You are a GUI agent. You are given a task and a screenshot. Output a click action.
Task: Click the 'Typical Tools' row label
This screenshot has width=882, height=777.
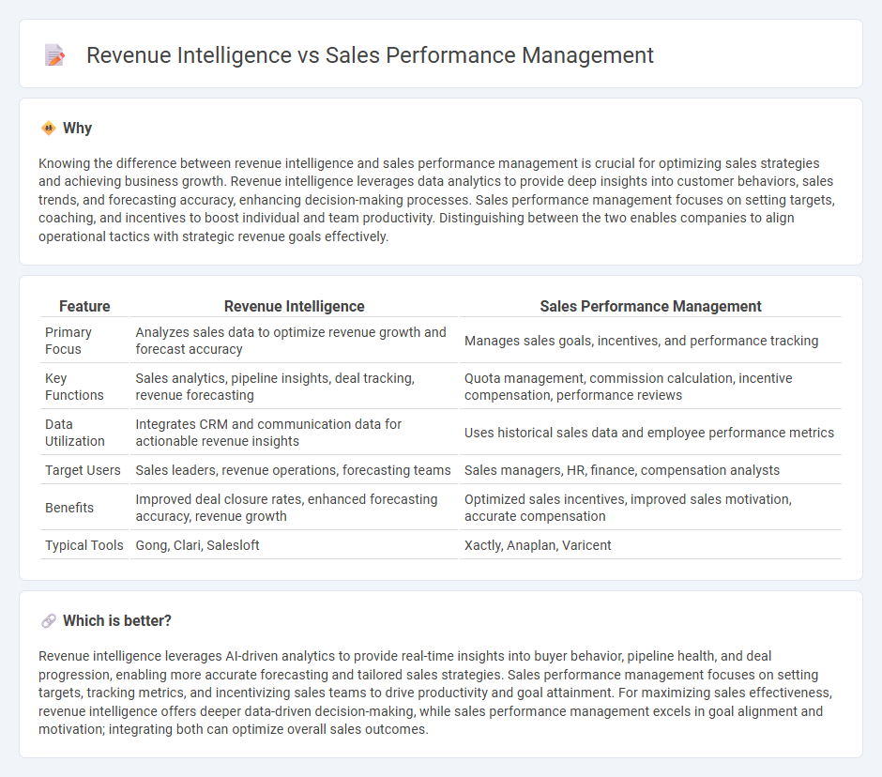tap(84, 545)
